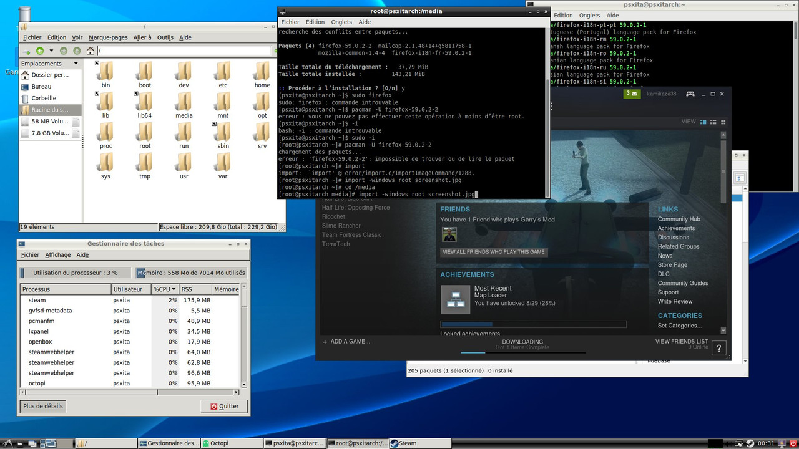Switch the Steam library to detail view

click(x=703, y=122)
